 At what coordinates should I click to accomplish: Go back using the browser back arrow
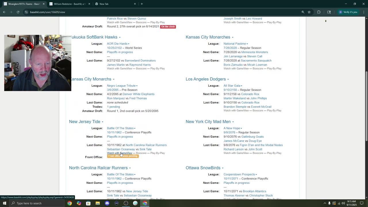coord(4,12)
